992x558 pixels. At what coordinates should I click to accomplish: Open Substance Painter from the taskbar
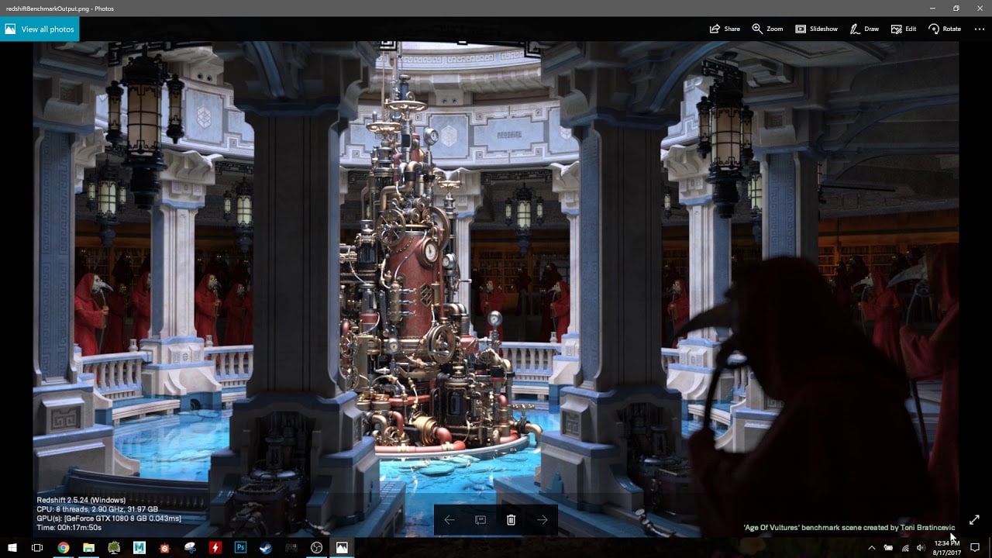165,547
